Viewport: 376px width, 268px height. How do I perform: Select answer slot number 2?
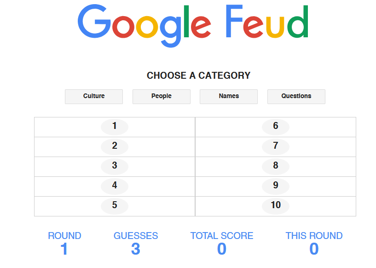(115, 146)
